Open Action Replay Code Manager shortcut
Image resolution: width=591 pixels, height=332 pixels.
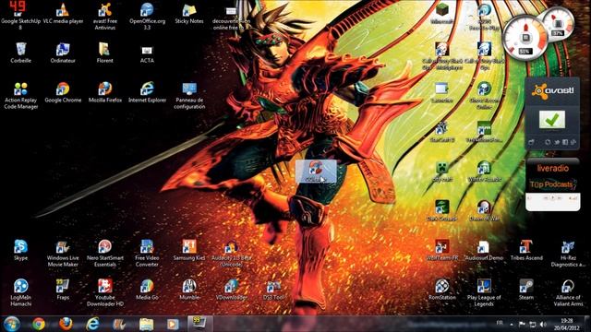click(x=20, y=96)
